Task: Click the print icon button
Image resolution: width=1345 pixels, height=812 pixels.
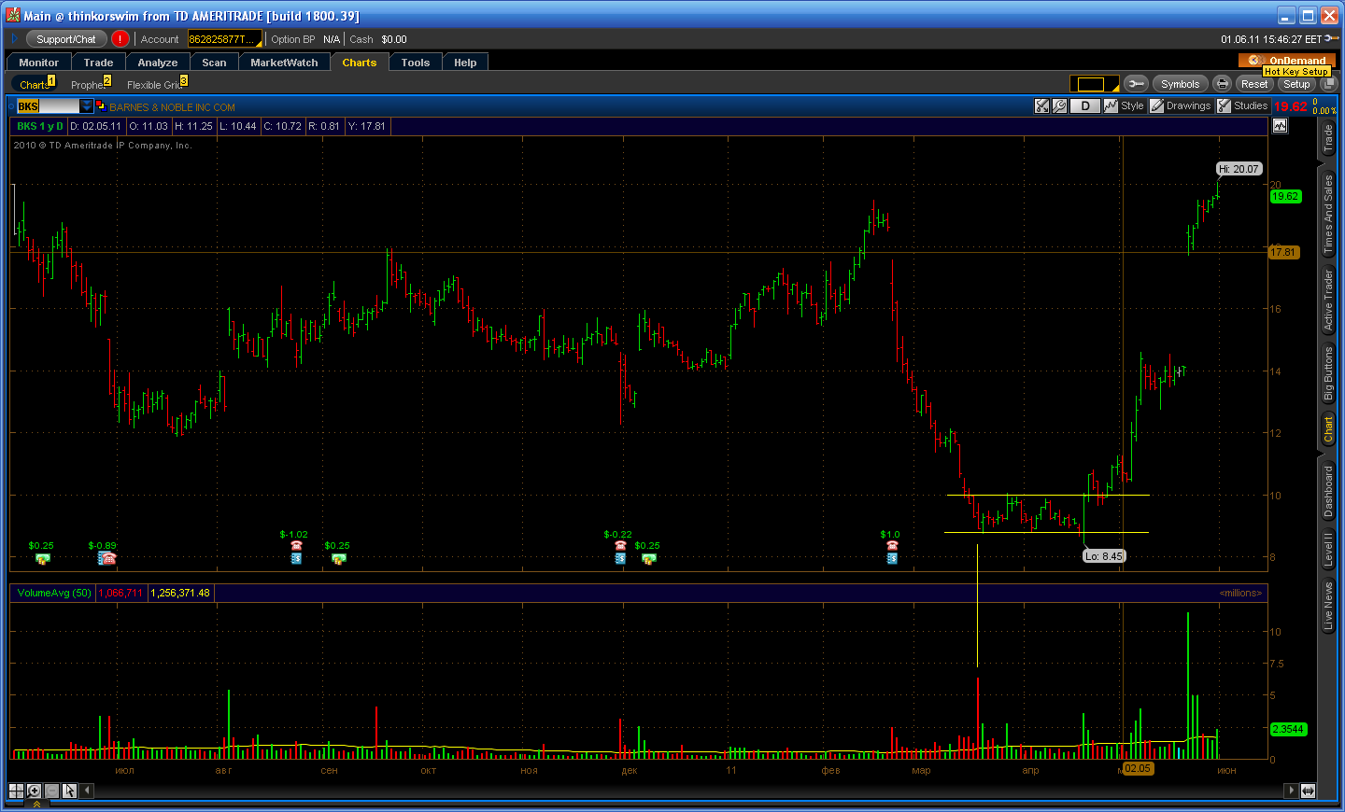Action: click(1222, 84)
